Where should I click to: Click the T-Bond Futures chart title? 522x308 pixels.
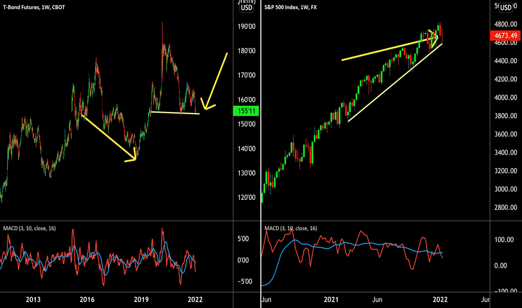[34, 7]
